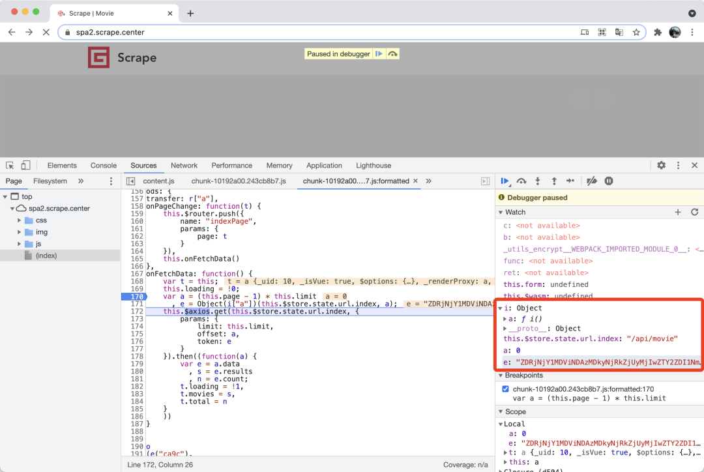704x472 pixels.
Task: Expand the a: f i() property
Action: pyautogui.click(x=505, y=319)
